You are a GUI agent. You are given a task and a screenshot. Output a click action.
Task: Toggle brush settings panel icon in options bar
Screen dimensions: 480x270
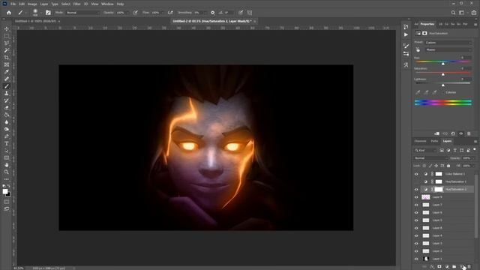click(x=48, y=13)
